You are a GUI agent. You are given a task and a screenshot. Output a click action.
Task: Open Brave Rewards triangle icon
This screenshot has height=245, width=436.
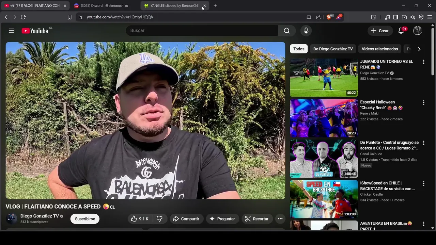pos(339,17)
